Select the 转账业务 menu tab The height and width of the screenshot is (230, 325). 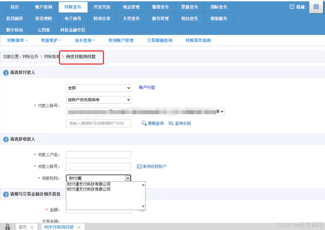[x=73, y=7]
